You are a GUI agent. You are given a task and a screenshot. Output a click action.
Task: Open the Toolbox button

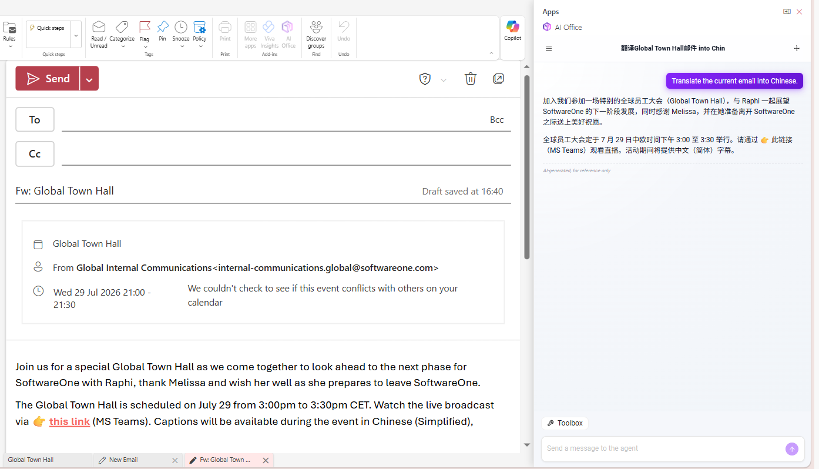[565, 423]
